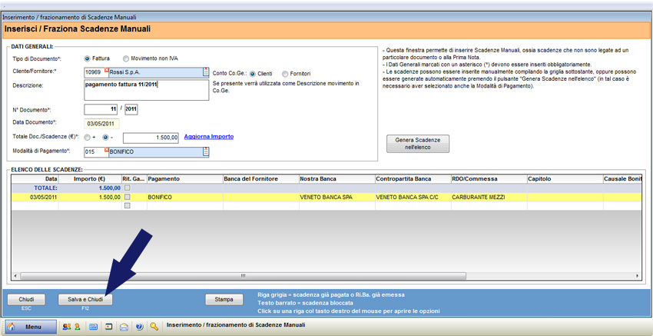Screen dimensions: 653x336
Task: Open the Cliente/Fornitore lookup list for Rossi S.p.A.
Action: 205,72
